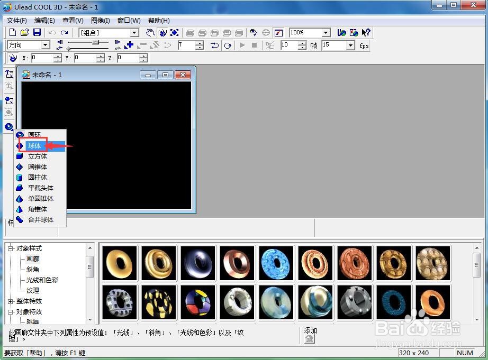Expand the 整体特效 tree node
Screen dimensions: 488x360
(x=10, y=301)
